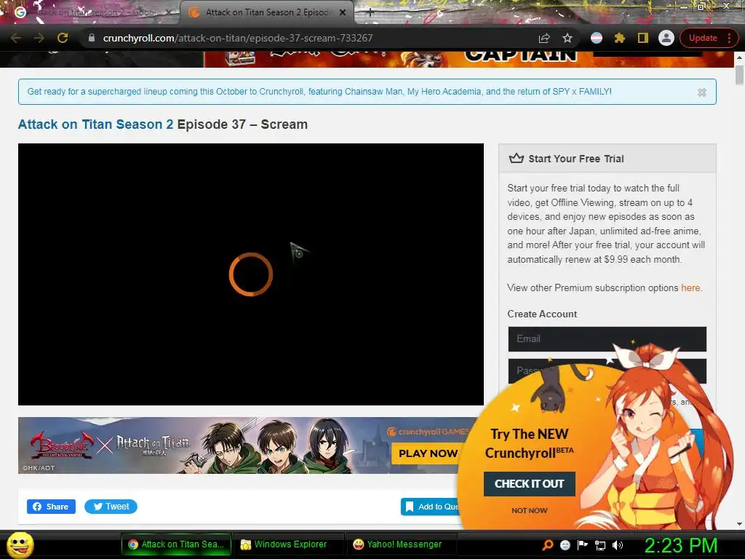Screen dimensions: 745x559
Task: Open Chrome three-dot menu
Action: click(x=729, y=38)
